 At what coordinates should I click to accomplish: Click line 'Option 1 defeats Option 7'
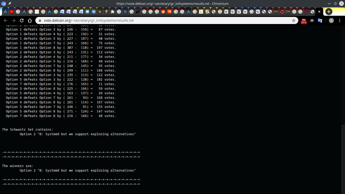pos(61,43)
